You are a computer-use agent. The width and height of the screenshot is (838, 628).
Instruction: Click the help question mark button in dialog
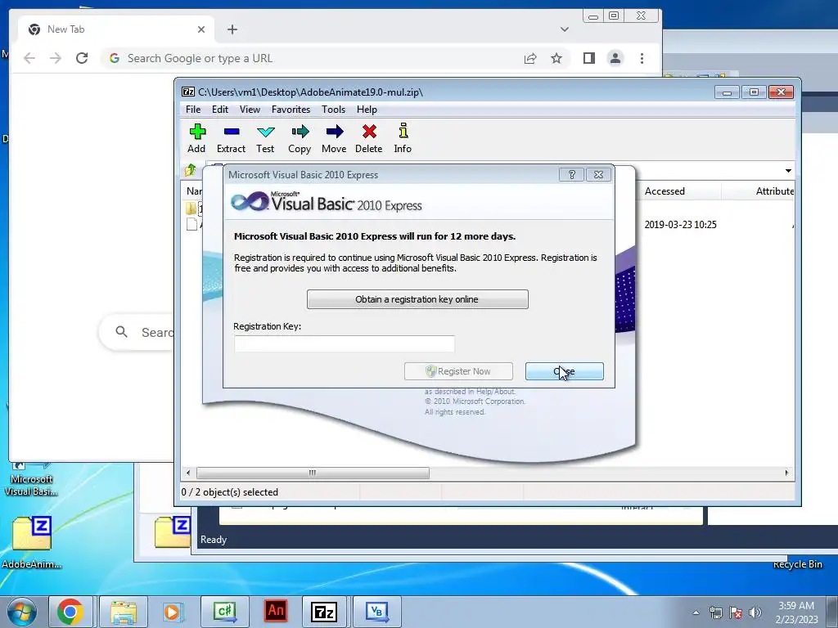(x=571, y=175)
